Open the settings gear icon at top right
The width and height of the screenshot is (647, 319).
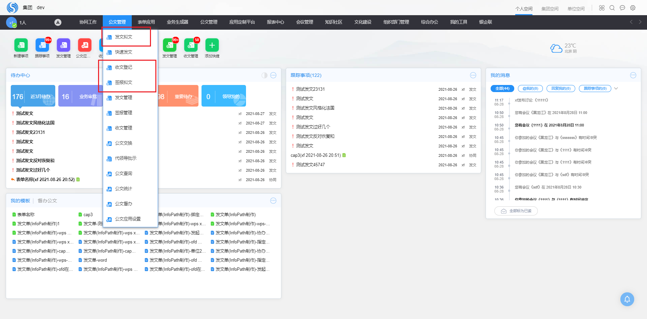(633, 8)
